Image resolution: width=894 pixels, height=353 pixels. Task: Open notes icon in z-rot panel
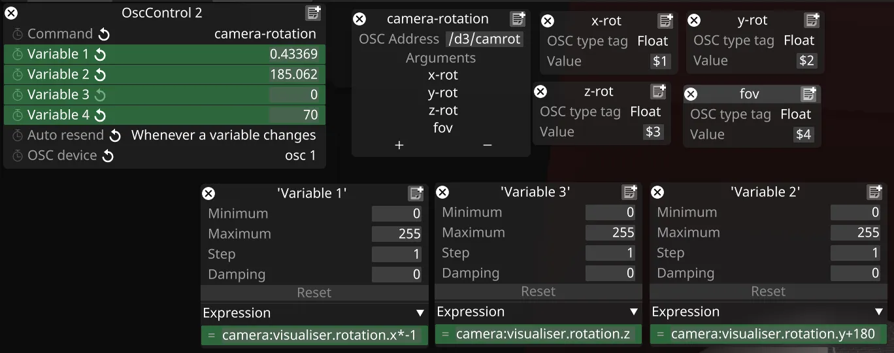(659, 92)
